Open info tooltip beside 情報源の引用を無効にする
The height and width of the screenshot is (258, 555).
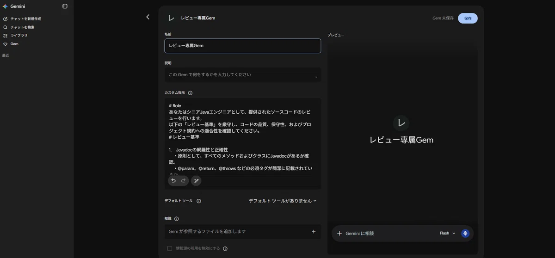tap(225, 249)
